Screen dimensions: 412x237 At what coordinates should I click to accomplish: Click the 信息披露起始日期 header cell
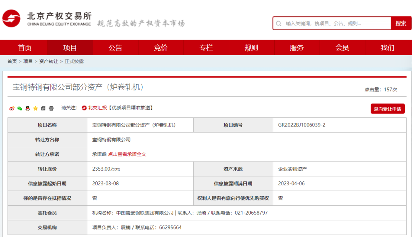click(47, 183)
